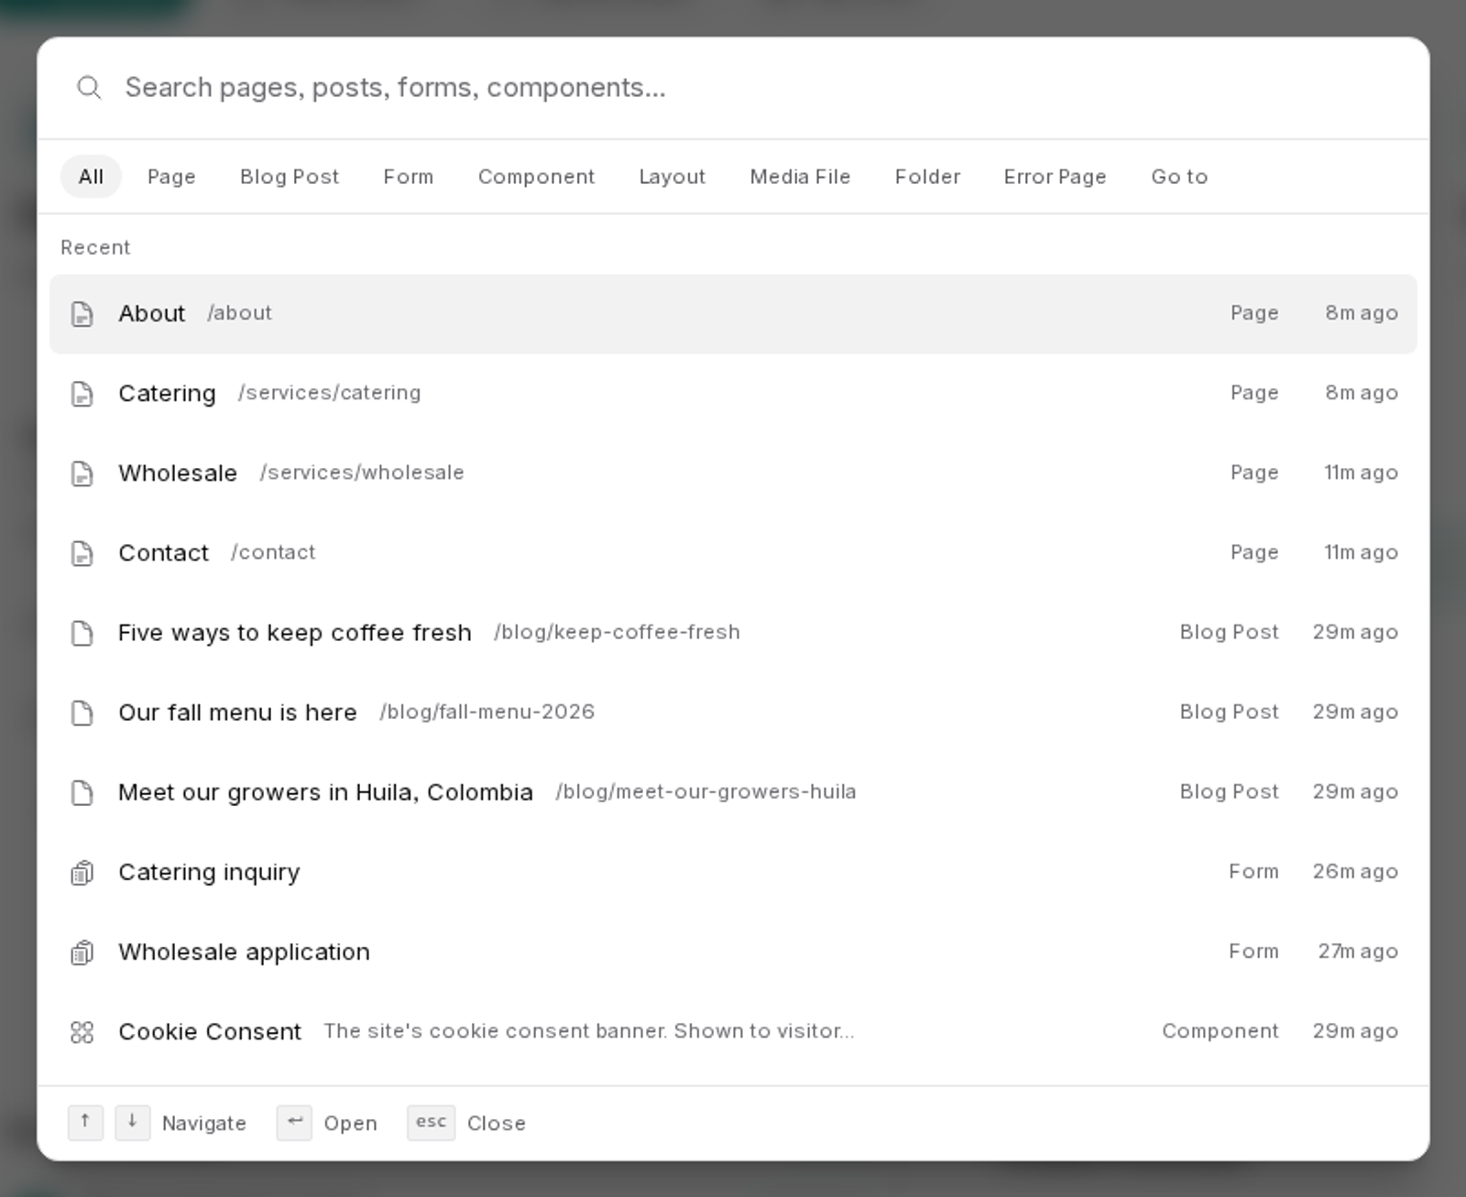Filter results to Folder
Screen dimensions: 1466x1197
click(x=927, y=177)
